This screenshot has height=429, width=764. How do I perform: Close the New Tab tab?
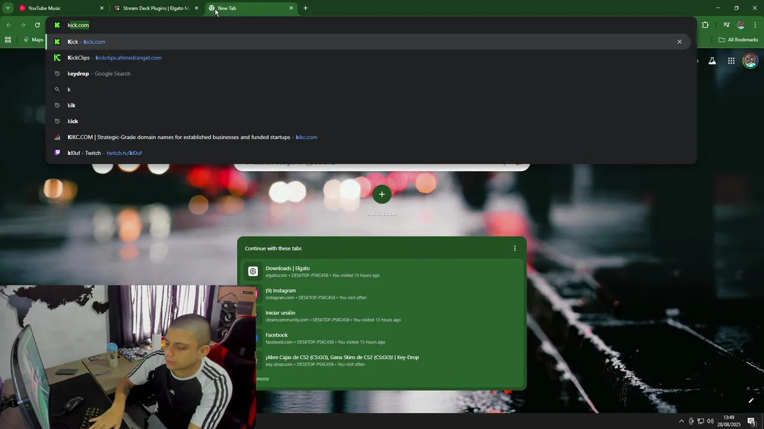[291, 8]
